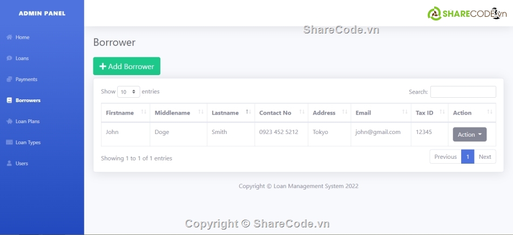Viewport: 513px width, 235px height.
Task: Go to the Next pagination page
Action: [x=484, y=157]
